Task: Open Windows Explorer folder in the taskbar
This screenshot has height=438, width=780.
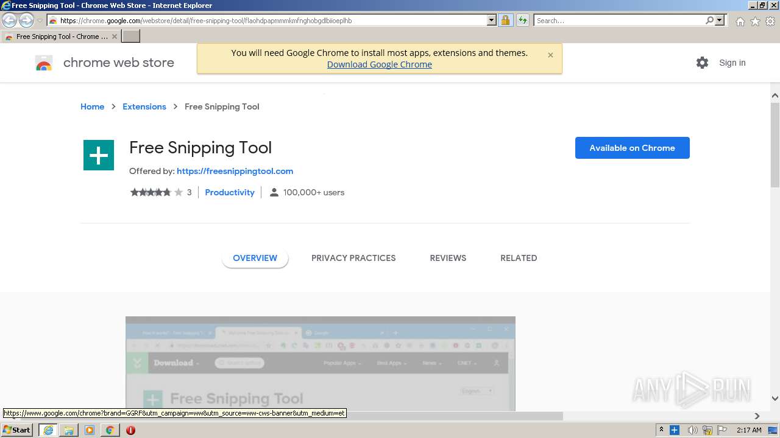Action: pyautogui.click(x=69, y=430)
